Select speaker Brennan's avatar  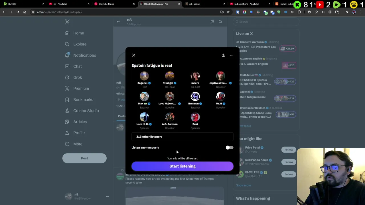point(195,97)
